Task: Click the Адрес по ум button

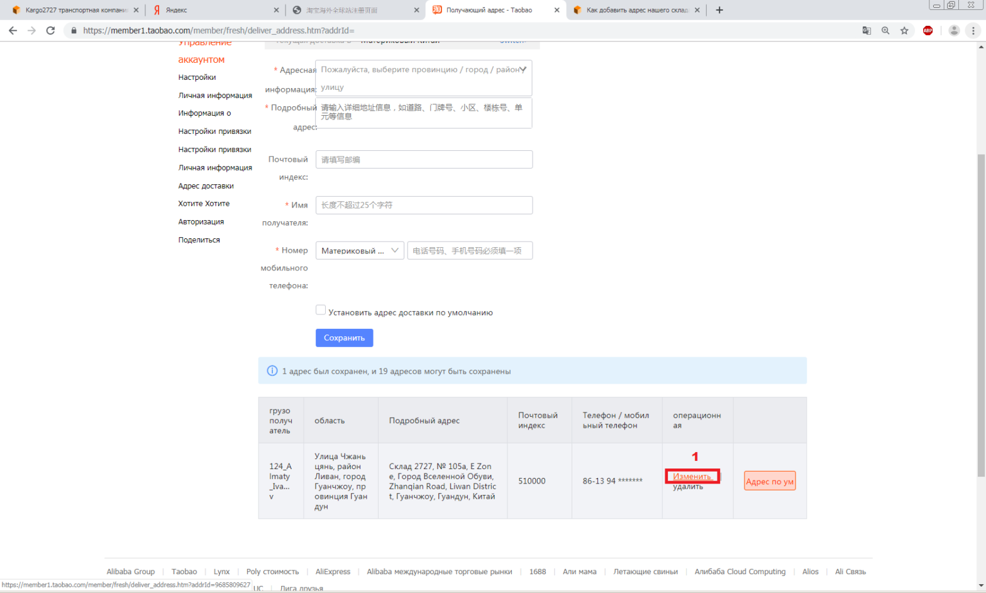Action: point(770,481)
